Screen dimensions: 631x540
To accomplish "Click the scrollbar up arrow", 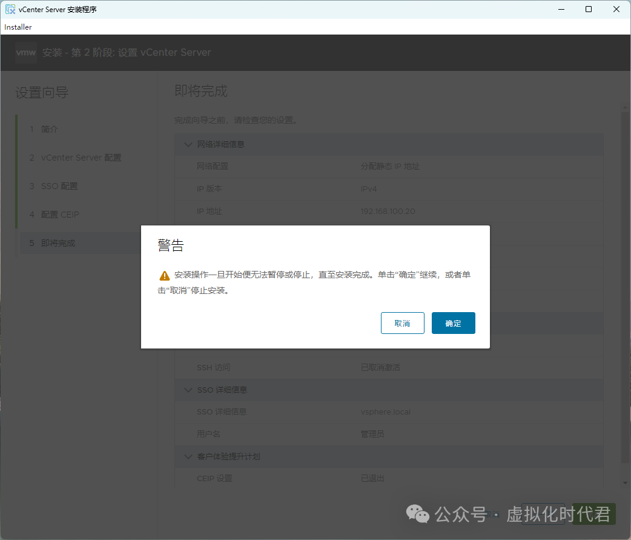I will 625,107.
